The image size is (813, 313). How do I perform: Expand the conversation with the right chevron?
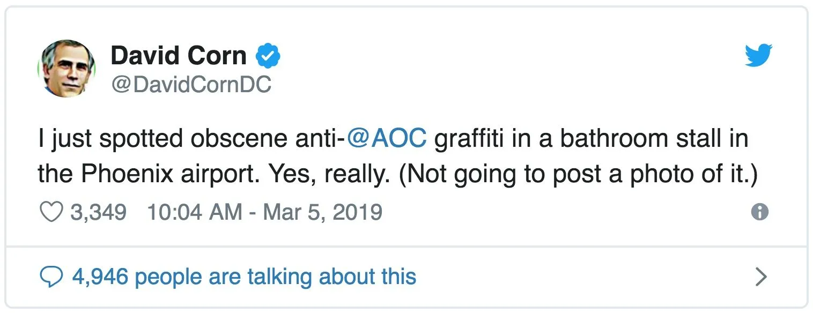[x=761, y=277]
